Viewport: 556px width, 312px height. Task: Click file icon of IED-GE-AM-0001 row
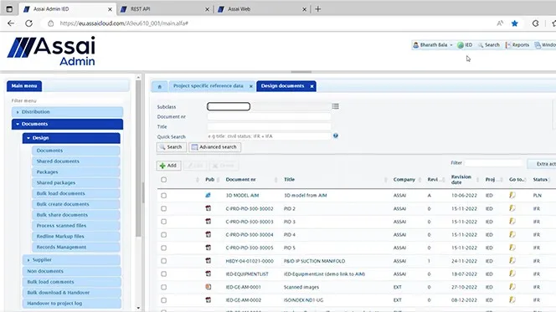point(208,287)
